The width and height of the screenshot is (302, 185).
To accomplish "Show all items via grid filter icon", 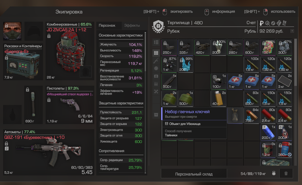I will pos(156,53).
